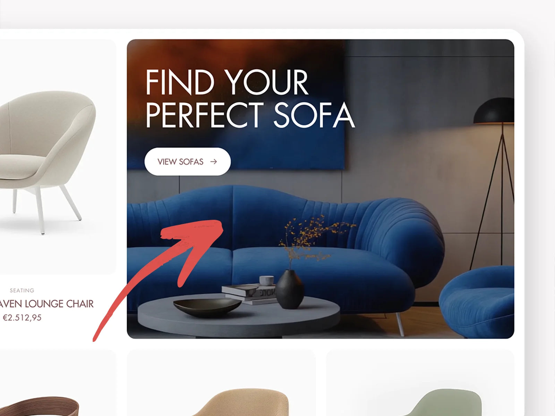Screen dimensions: 555x416
Task: Click the small cup atop the books
Action: (266, 280)
